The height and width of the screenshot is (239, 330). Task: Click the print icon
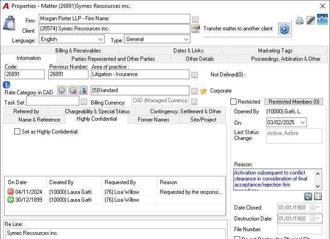pyautogui.click(x=299, y=21)
